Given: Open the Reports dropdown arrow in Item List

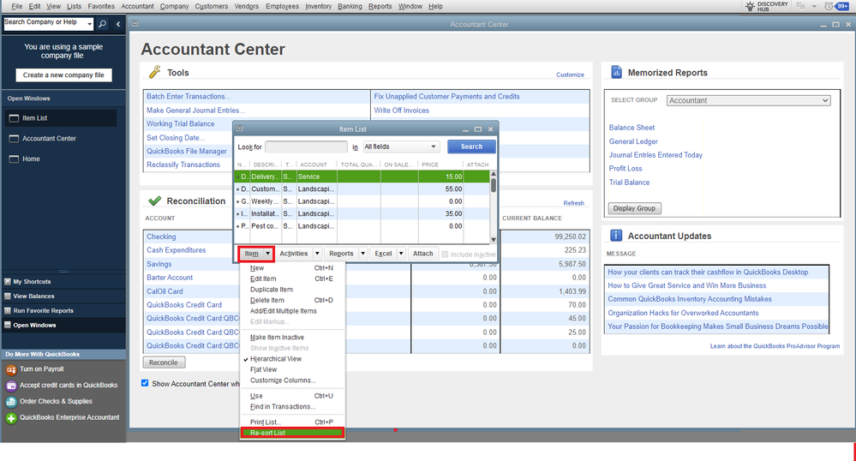Looking at the screenshot, I should [362, 254].
